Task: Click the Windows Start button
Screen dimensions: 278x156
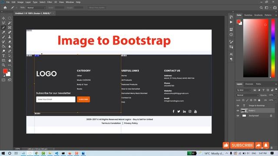Action: click(x=3, y=153)
